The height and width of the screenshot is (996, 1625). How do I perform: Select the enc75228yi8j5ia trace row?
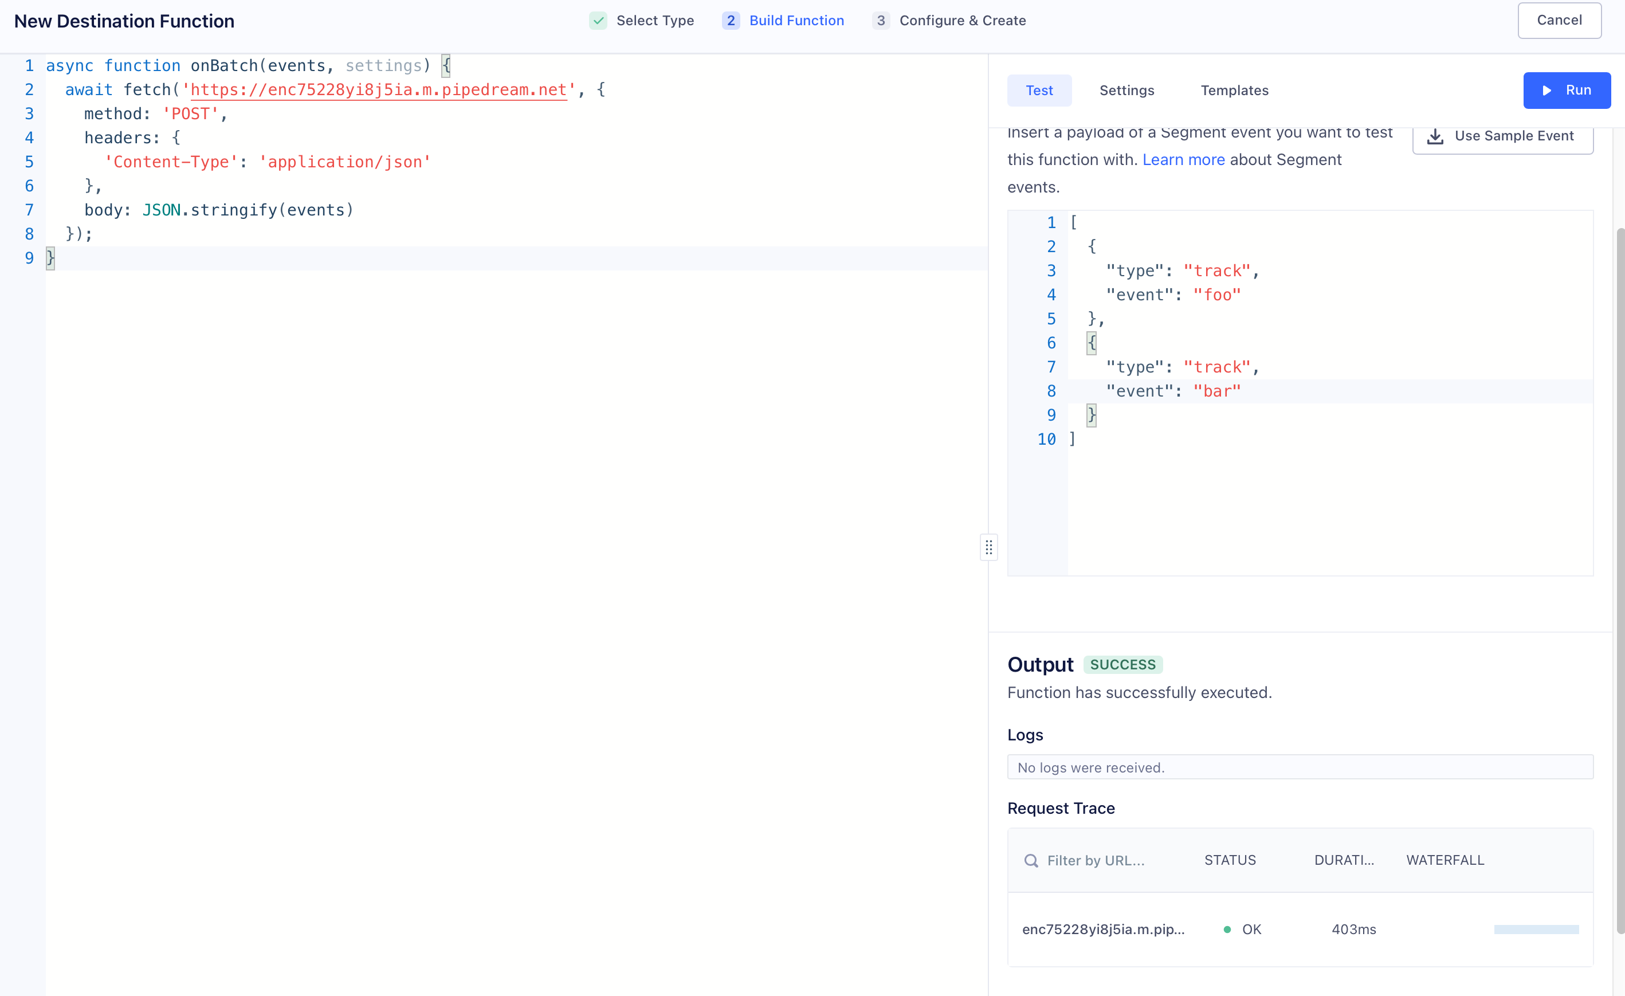point(1104,930)
